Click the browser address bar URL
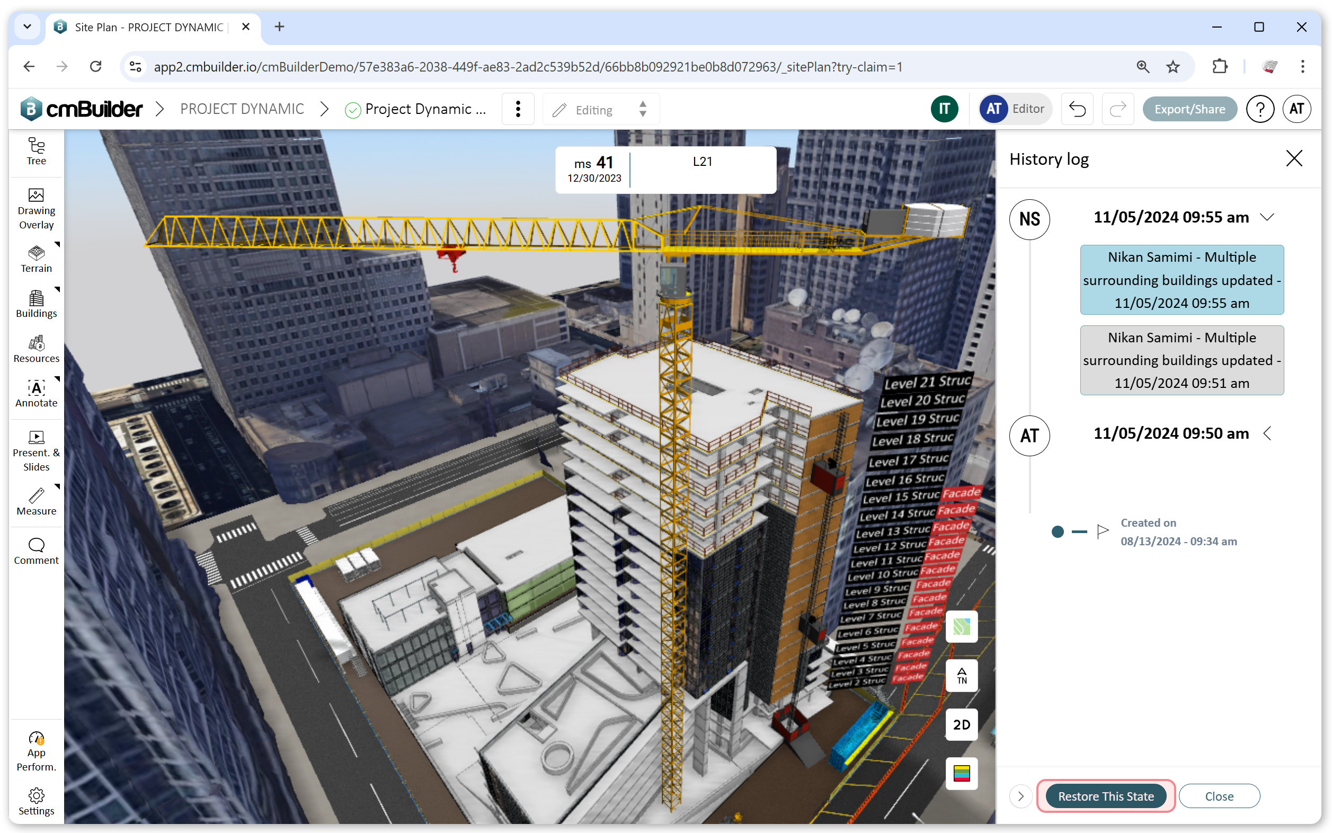The image size is (1332, 833). [x=528, y=67]
